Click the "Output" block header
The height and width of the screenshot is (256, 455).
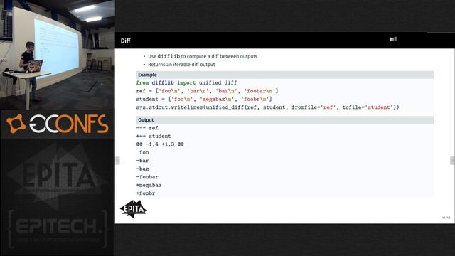tap(284, 120)
